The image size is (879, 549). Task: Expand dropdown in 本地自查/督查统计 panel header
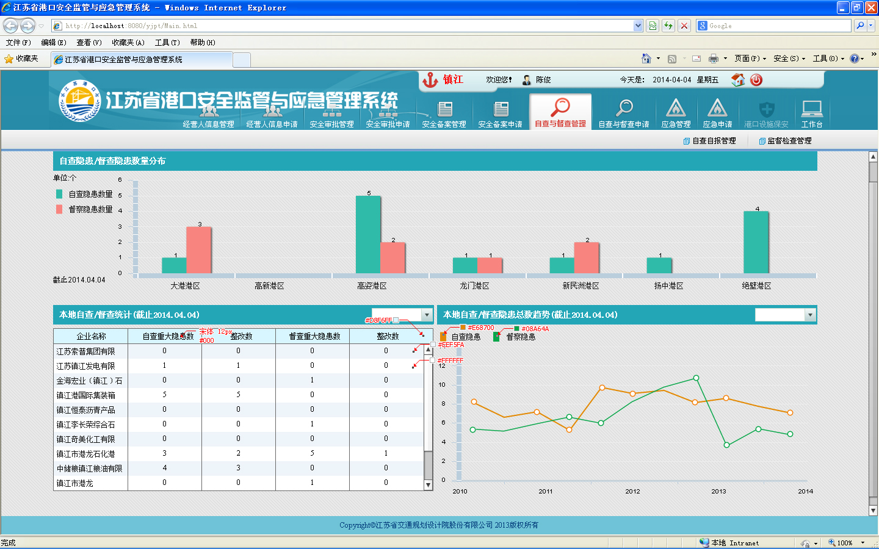click(427, 315)
